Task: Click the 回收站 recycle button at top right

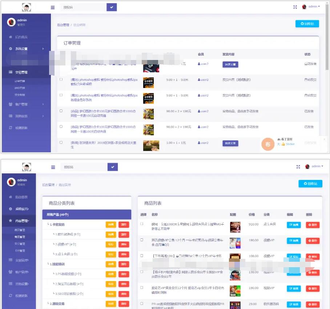Action: click(307, 24)
